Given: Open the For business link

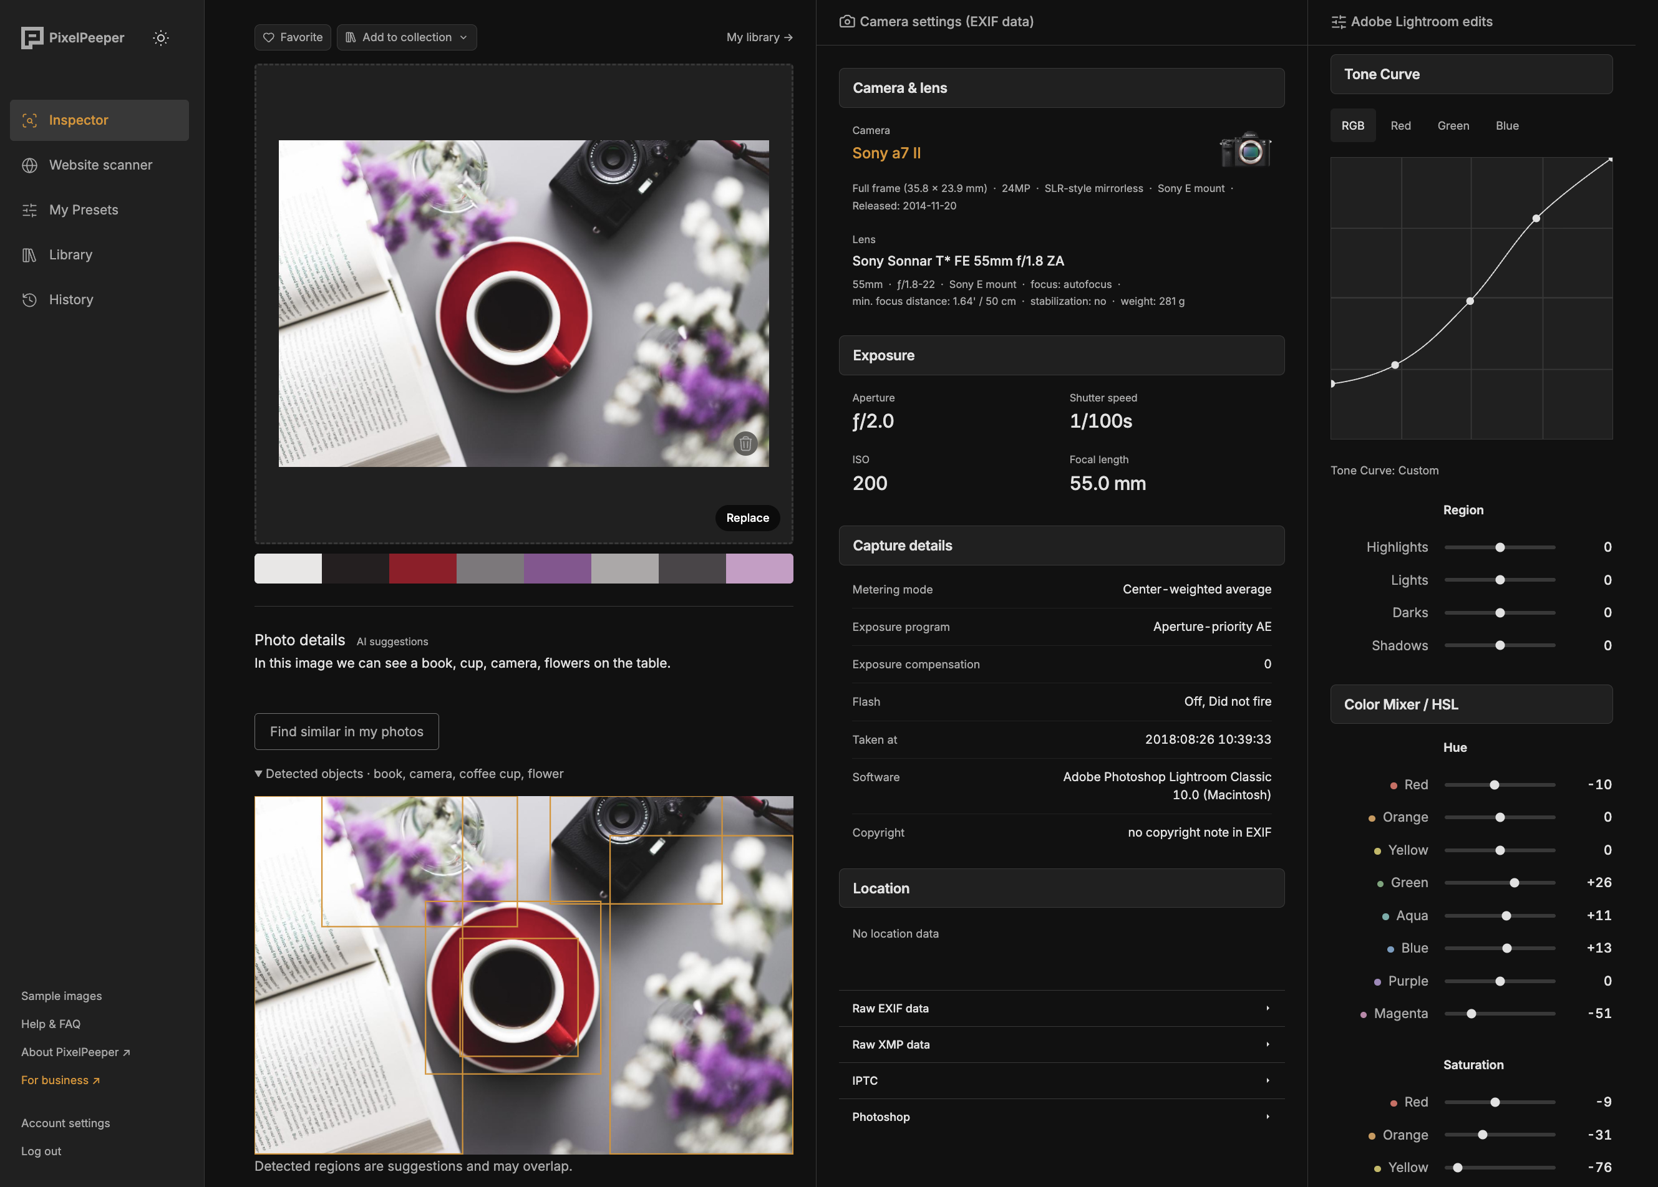Looking at the screenshot, I should 61,1080.
